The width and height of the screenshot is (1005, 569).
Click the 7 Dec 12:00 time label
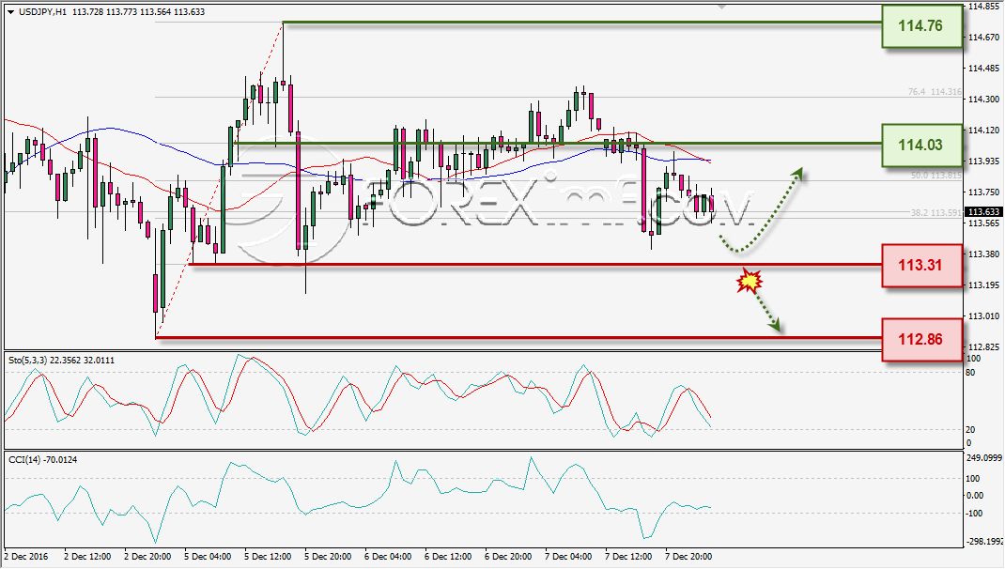[628, 556]
